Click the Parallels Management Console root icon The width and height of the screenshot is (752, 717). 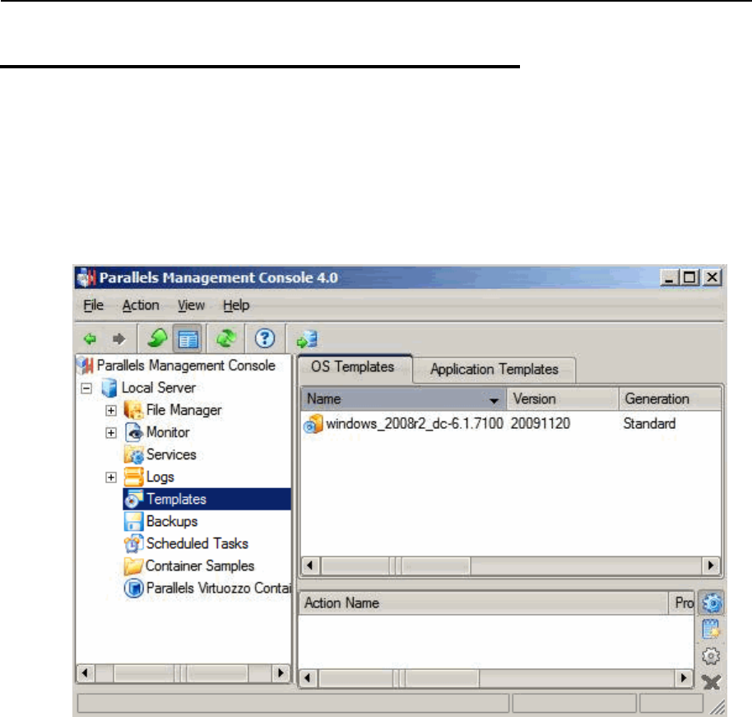point(86,365)
